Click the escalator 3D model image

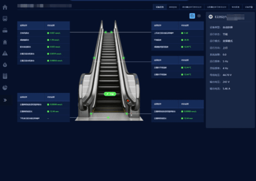click(109, 70)
